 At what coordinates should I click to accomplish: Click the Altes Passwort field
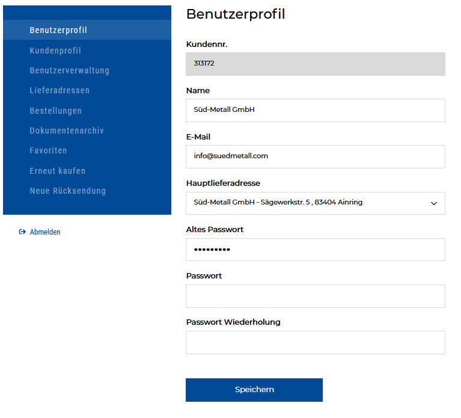tap(315, 250)
